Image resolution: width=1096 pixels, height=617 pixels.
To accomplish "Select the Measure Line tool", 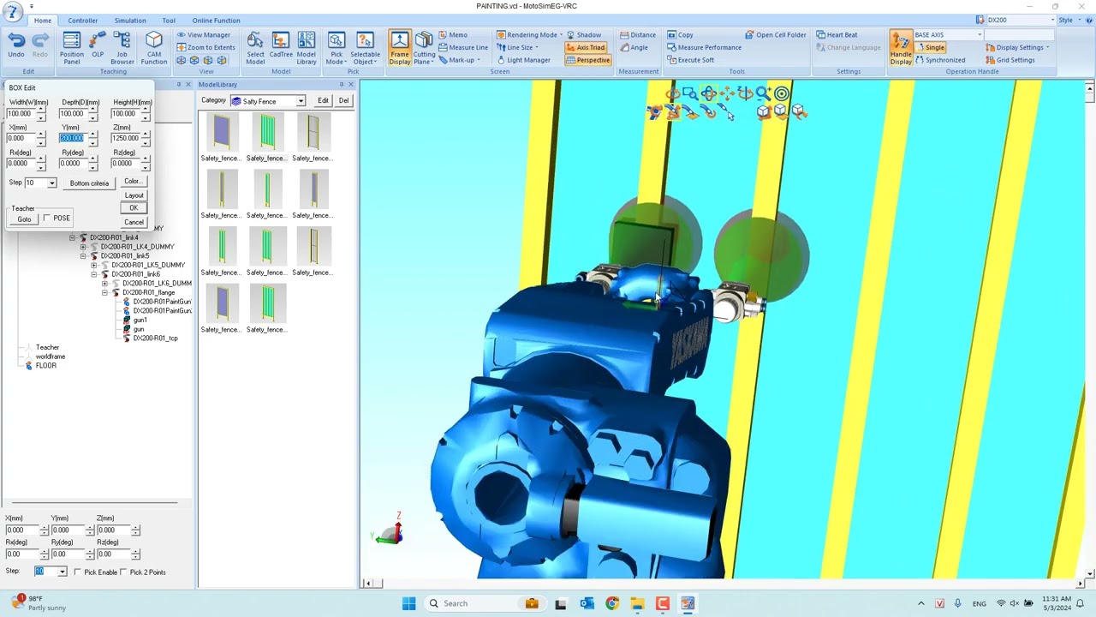I will [x=463, y=47].
